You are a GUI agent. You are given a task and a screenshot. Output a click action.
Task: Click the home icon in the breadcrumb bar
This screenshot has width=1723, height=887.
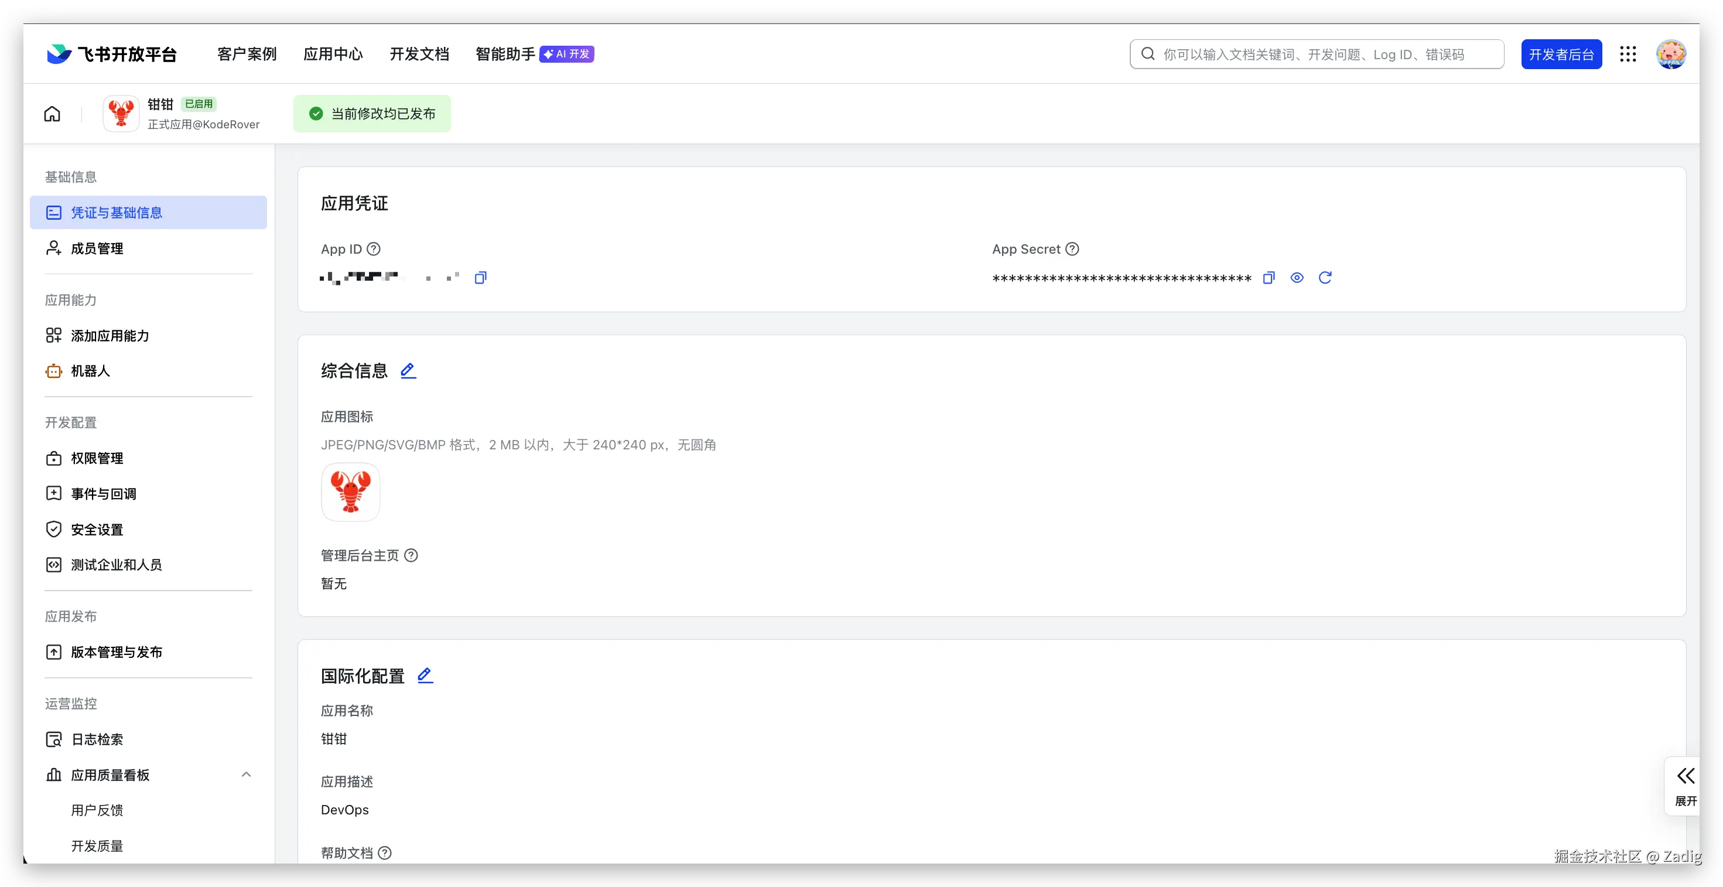[52, 114]
